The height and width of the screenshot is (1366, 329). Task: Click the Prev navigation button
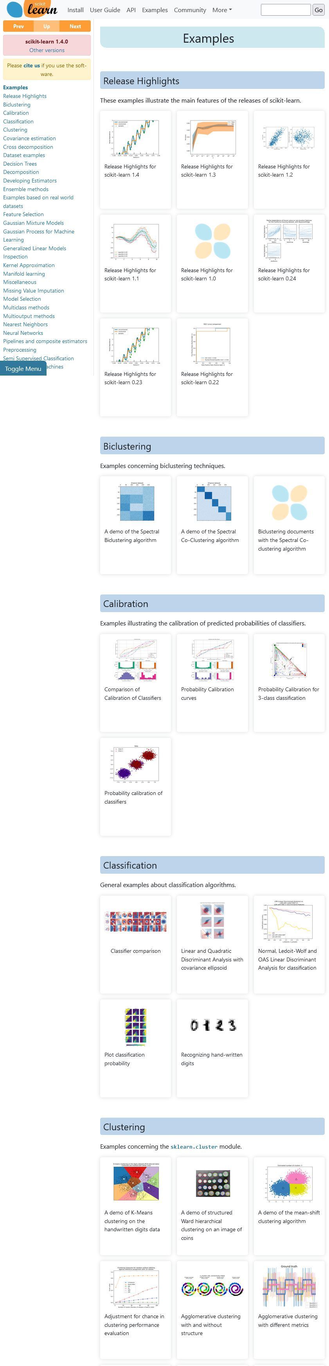coord(18,26)
